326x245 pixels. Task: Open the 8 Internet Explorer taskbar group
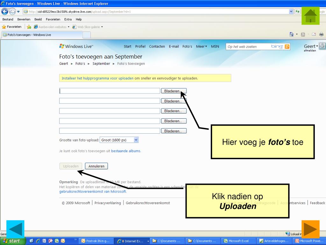(132, 241)
